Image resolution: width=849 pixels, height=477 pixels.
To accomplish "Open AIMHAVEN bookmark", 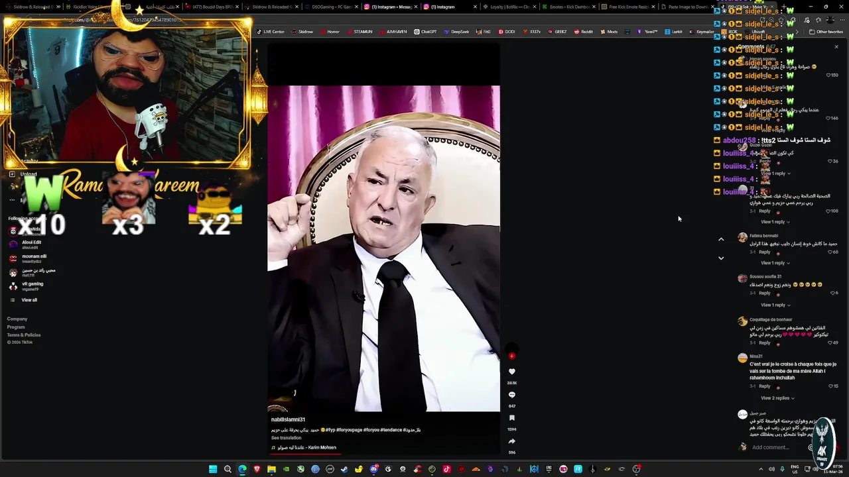I will [x=393, y=32].
